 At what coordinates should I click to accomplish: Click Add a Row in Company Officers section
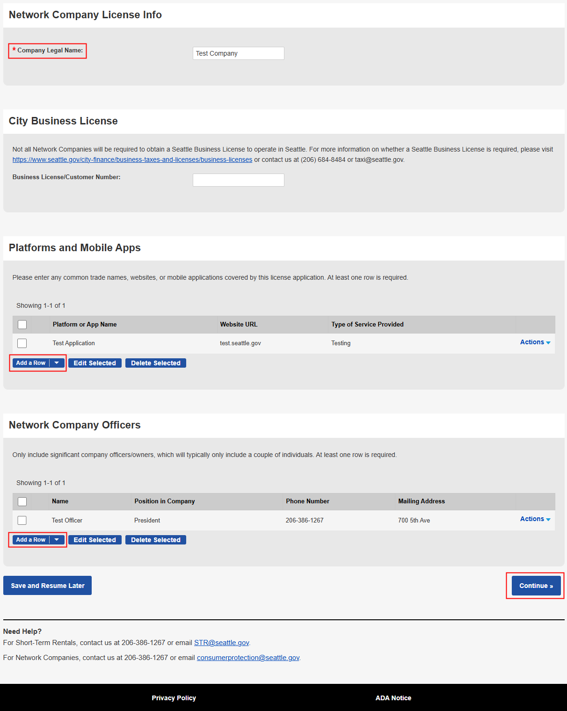coord(31,540)
